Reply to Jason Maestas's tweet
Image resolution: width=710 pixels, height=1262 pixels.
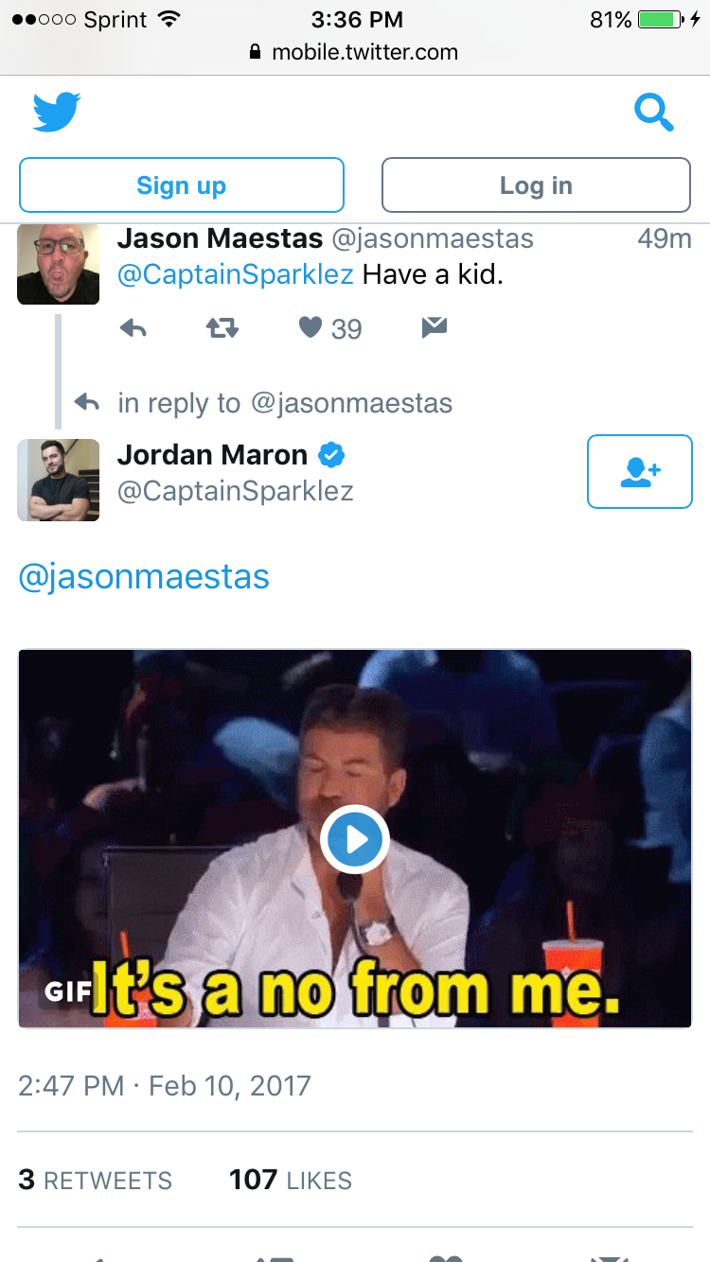pos(133,328)
